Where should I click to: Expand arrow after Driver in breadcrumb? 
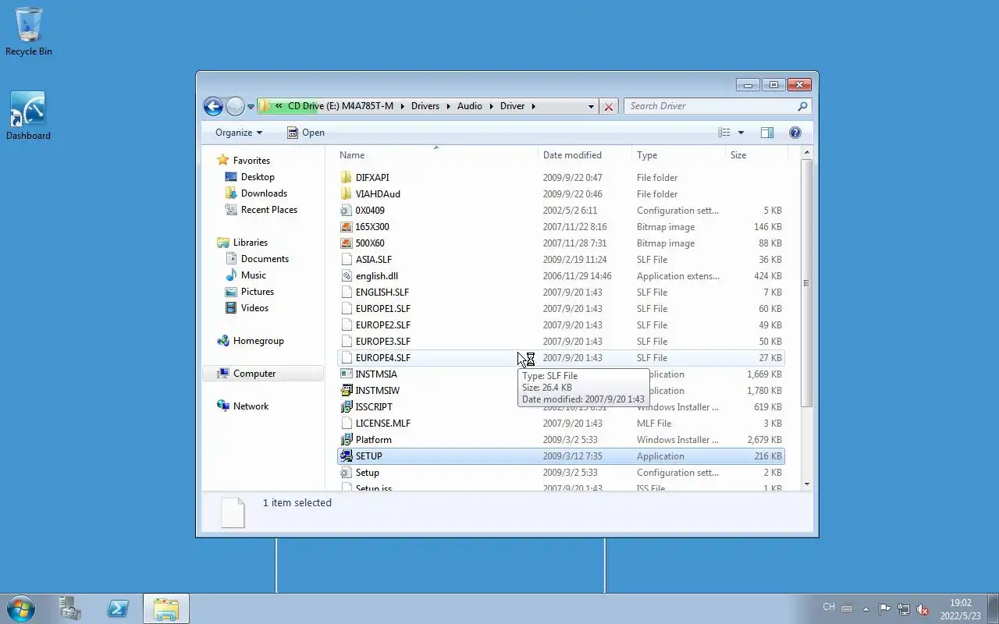[533, 106]
